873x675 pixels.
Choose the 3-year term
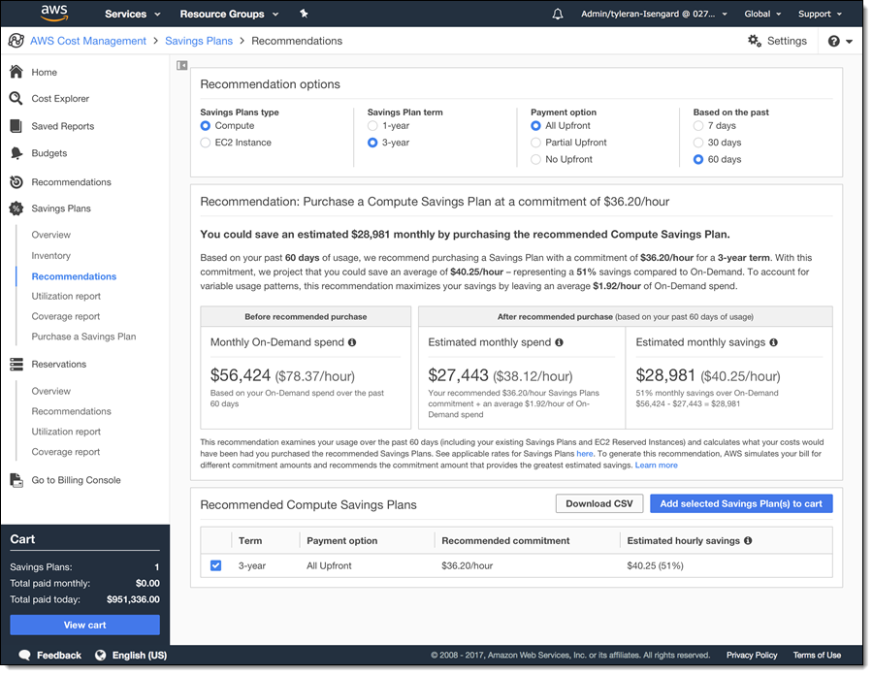pos(372,143)
